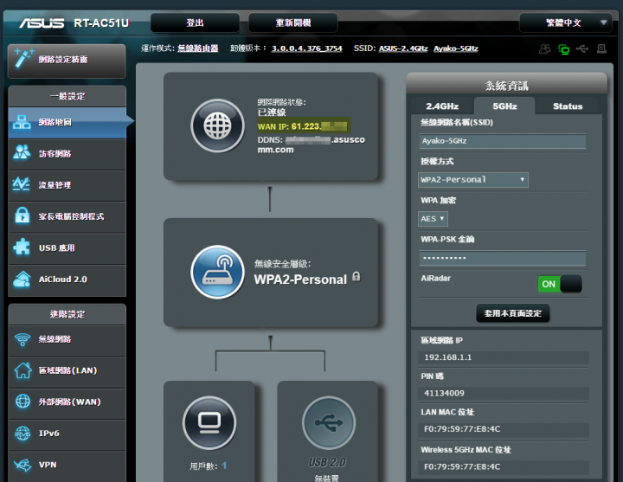Open AiCloud 2.0 menu item
This screenshot has height=482, width=623.
[x=67, y=280]
